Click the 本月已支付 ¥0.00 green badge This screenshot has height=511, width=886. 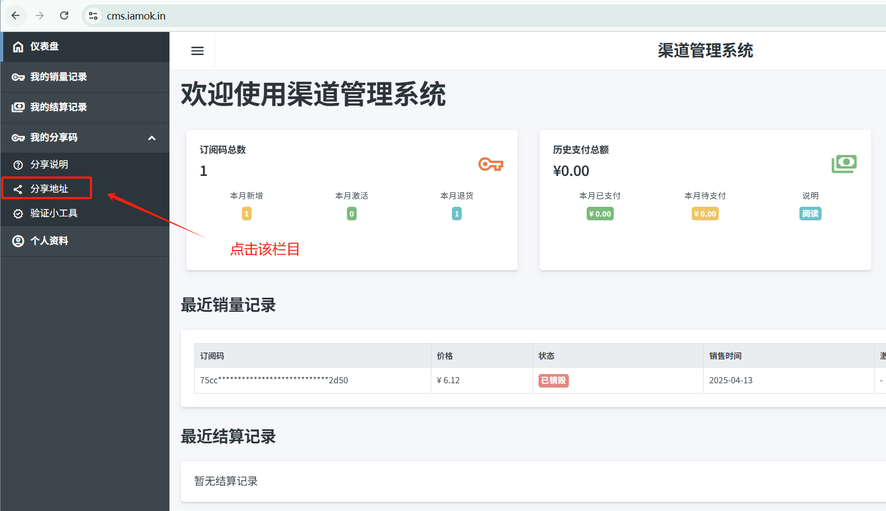point(600,214)
